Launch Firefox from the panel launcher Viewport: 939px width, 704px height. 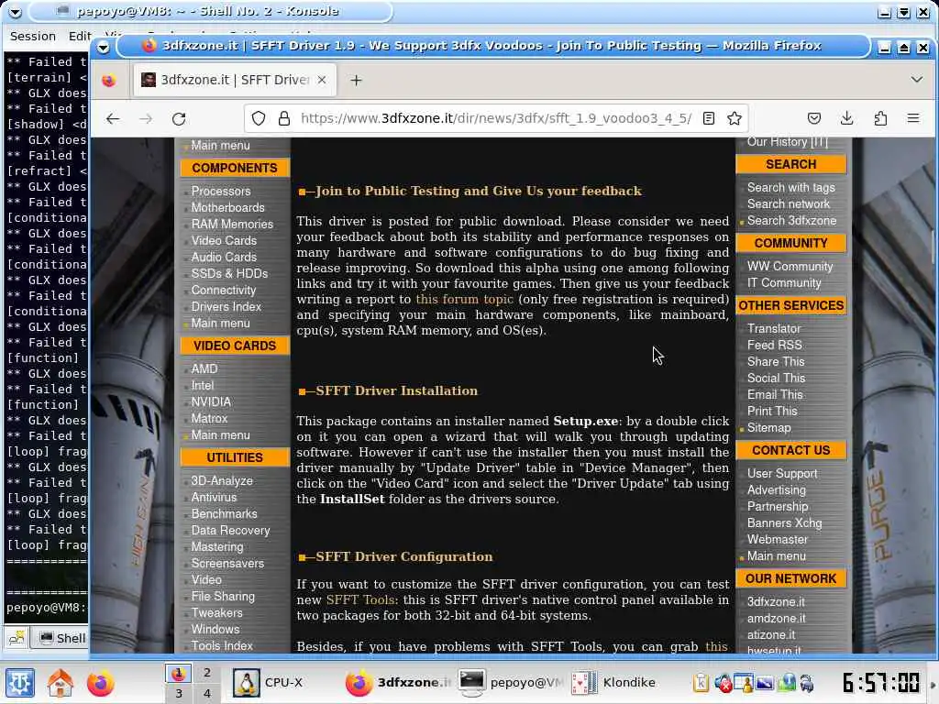click(x=100, y=683)
